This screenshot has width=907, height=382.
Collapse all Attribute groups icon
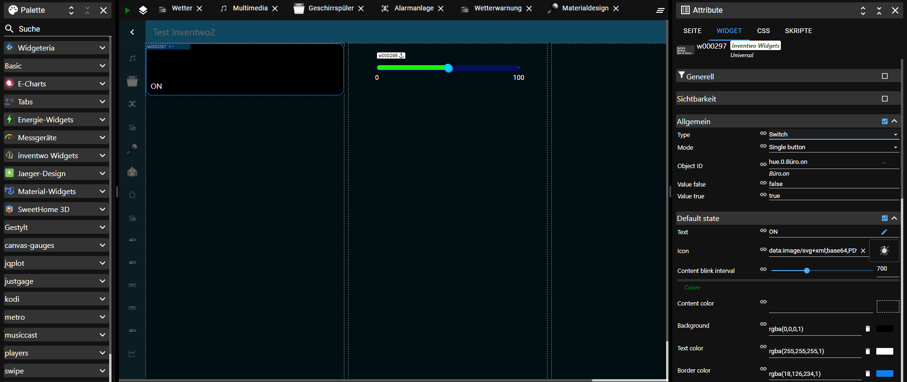click(x=879, y=10)
